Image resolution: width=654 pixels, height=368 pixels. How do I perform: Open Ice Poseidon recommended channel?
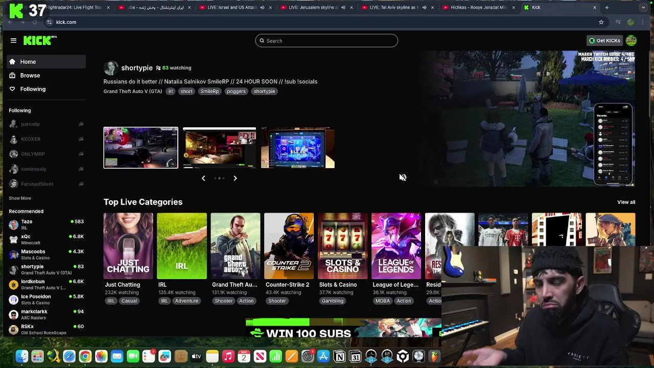46,300
